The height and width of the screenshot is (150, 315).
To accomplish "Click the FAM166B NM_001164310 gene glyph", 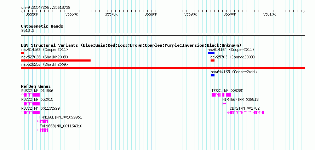I will (x=42, y=130).
